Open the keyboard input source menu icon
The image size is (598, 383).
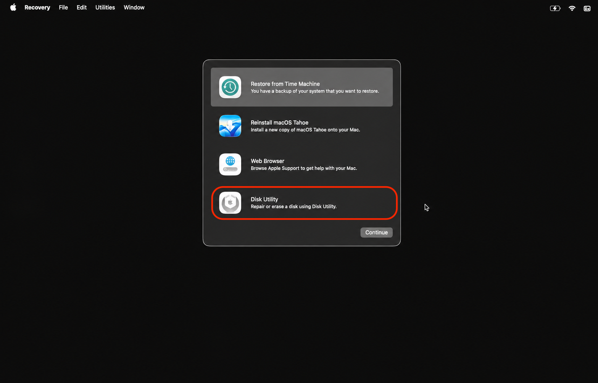pyautogui.click(x=587, y=8)
